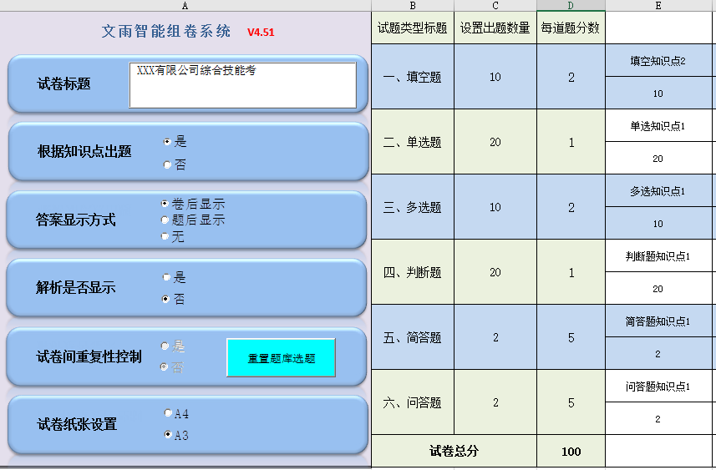Pick A3 paper size option

(x=167, y=435)
